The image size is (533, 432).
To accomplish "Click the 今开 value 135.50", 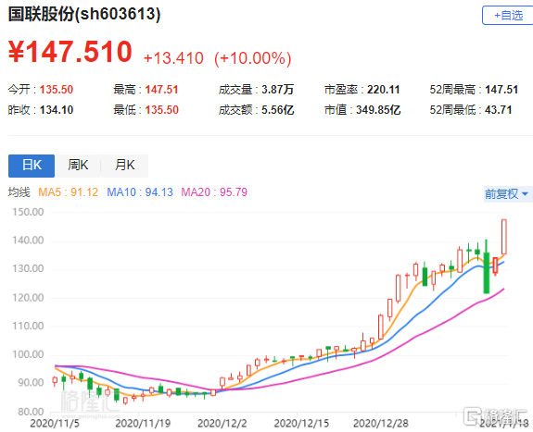I will point(57,90).
